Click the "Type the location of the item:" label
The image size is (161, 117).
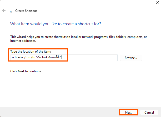[31, 52]
